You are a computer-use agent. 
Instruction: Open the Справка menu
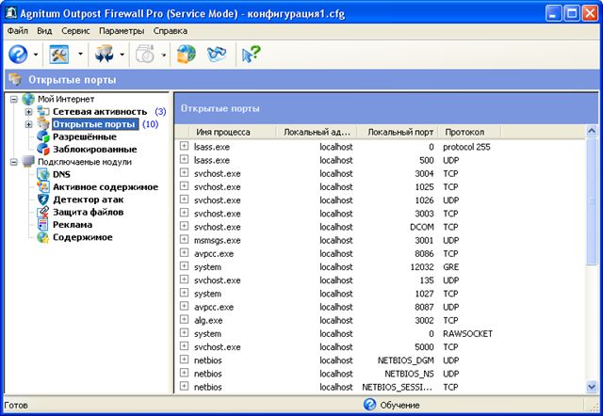pos(171,31)
